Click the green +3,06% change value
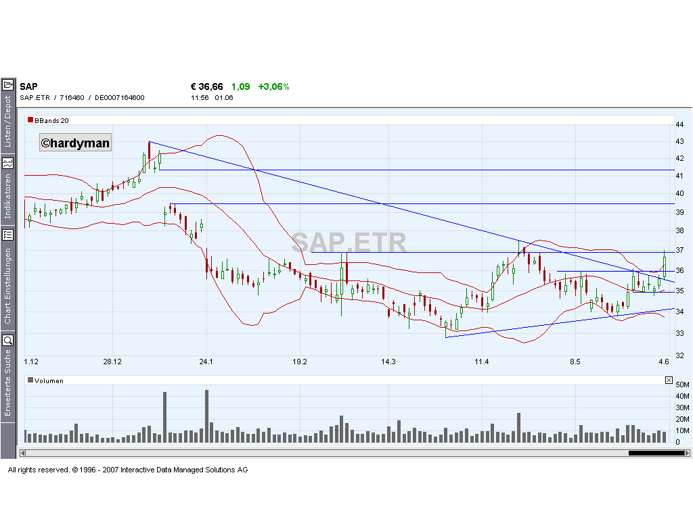The image size is (693, 519). point(273,86)
